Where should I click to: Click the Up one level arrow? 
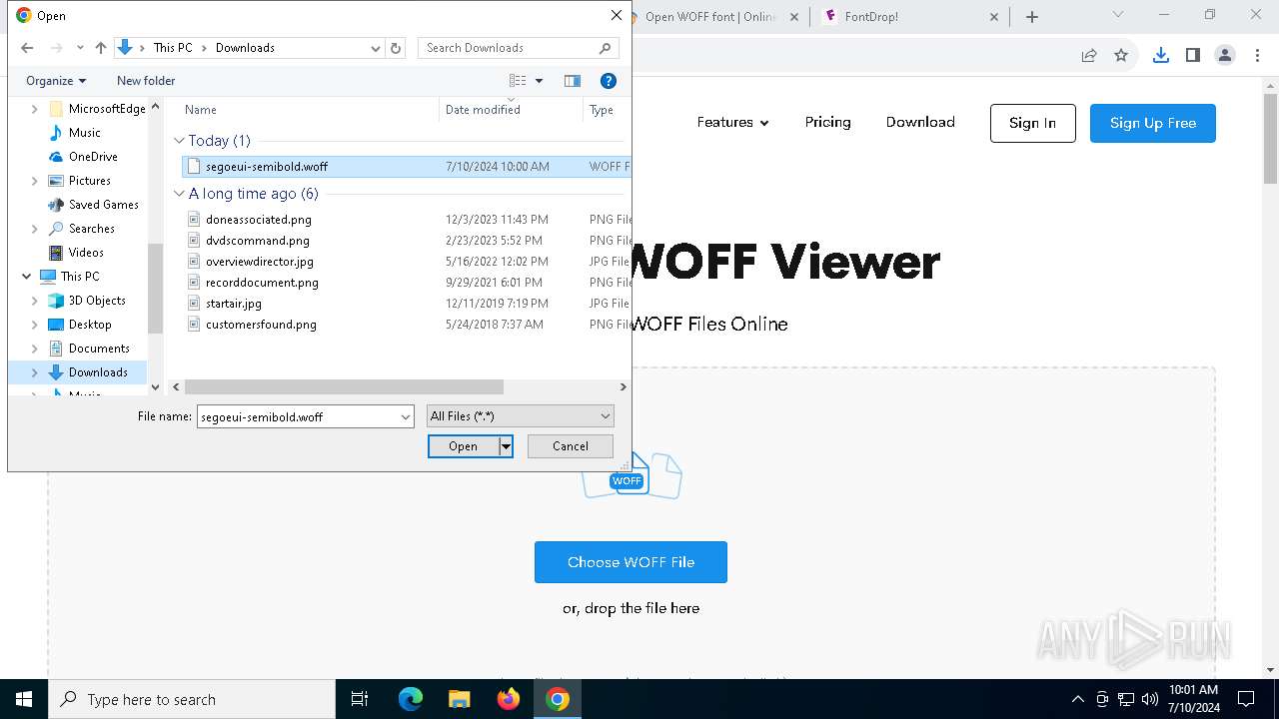pos(100,48)
